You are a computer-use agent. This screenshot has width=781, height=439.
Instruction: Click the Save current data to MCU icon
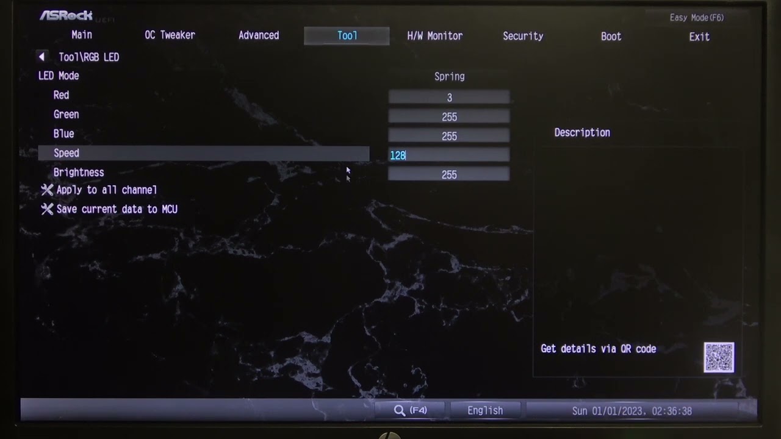point(47,209)
